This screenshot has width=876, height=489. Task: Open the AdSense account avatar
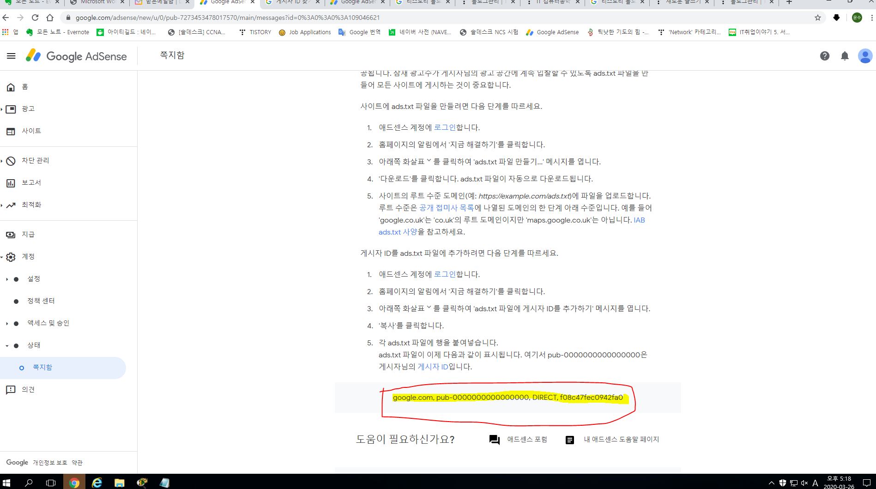click(x=865, y=56)
